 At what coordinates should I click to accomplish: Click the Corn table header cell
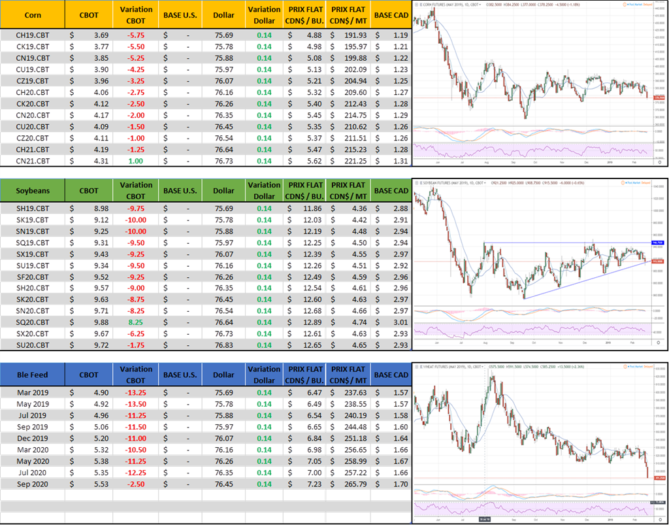33,14
